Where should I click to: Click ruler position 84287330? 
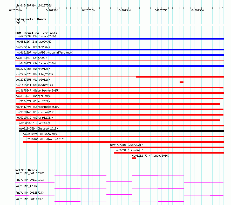click(x=88, y=10)
